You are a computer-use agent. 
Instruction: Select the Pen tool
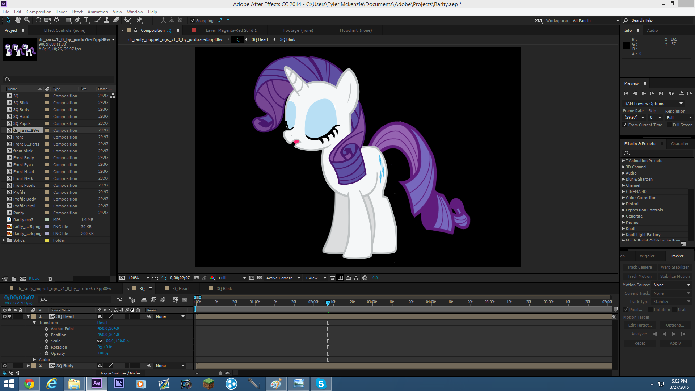click(77, 20)
